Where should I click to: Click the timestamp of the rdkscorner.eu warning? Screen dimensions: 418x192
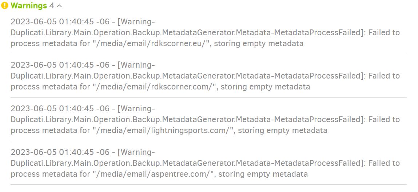click(60, 22)
